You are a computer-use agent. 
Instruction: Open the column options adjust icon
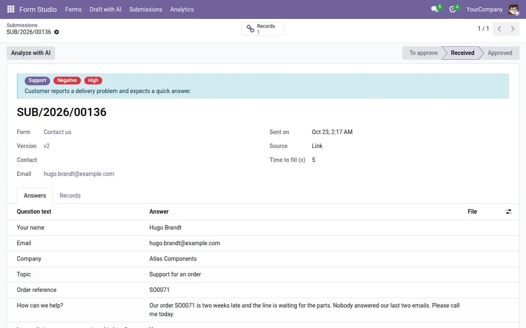click(x=509, y=212)
